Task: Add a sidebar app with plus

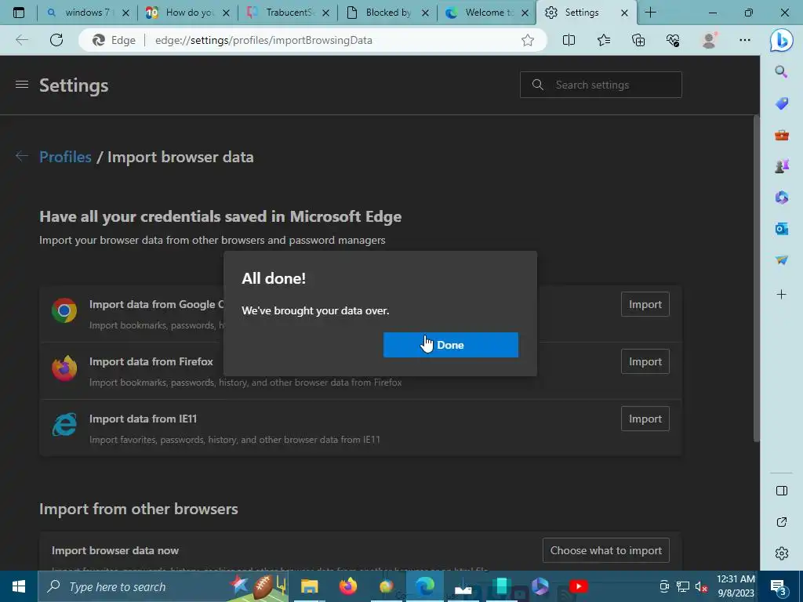Action: point(782,295)
